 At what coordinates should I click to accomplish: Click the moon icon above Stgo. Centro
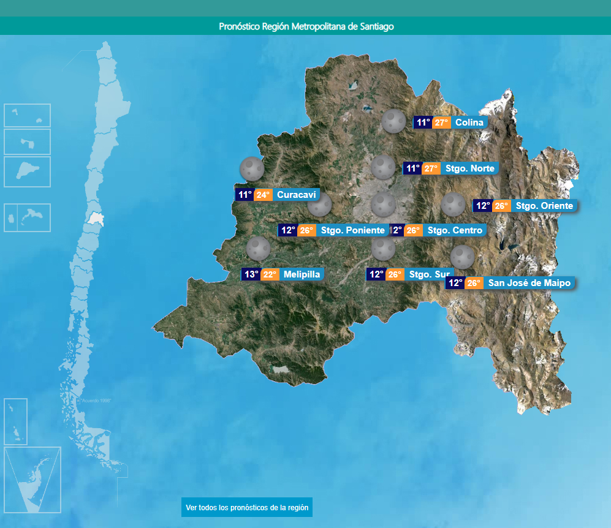(x=384, y=203)
